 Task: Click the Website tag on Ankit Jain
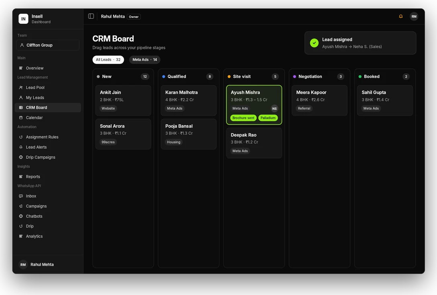click(x=108, y=109)
